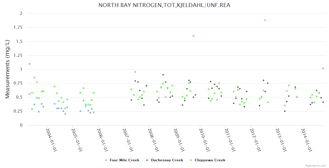Toggle Four Mile Creek series in legend
Screen dimensions: 329x168
pyautogui.click(x=124, y=160)
